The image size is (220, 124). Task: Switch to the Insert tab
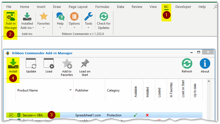[41, 7]
